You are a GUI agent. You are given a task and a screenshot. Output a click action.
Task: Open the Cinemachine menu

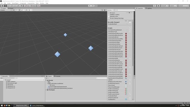(x=31, y=3)
